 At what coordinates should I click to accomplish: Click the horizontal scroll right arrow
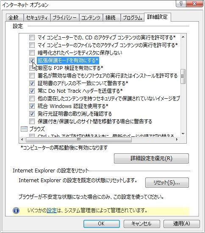pyautogui.click(x=177, y=139)
